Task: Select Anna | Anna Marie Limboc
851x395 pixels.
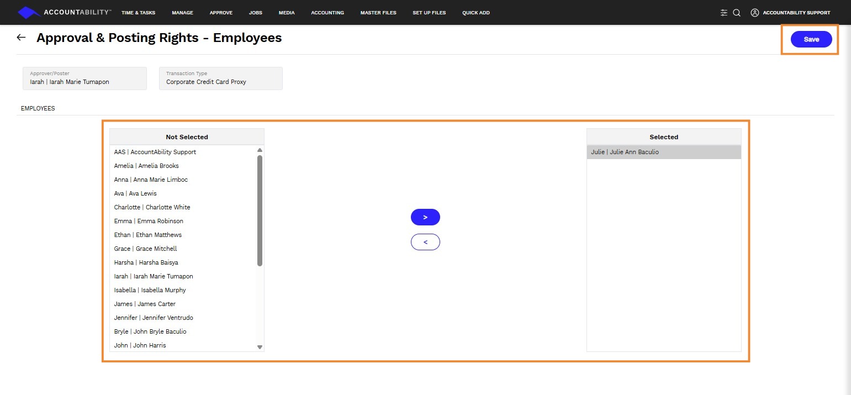Action: [x=183, y=180]
